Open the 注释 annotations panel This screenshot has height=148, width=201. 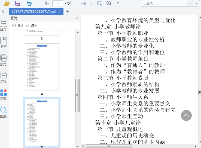4,78
